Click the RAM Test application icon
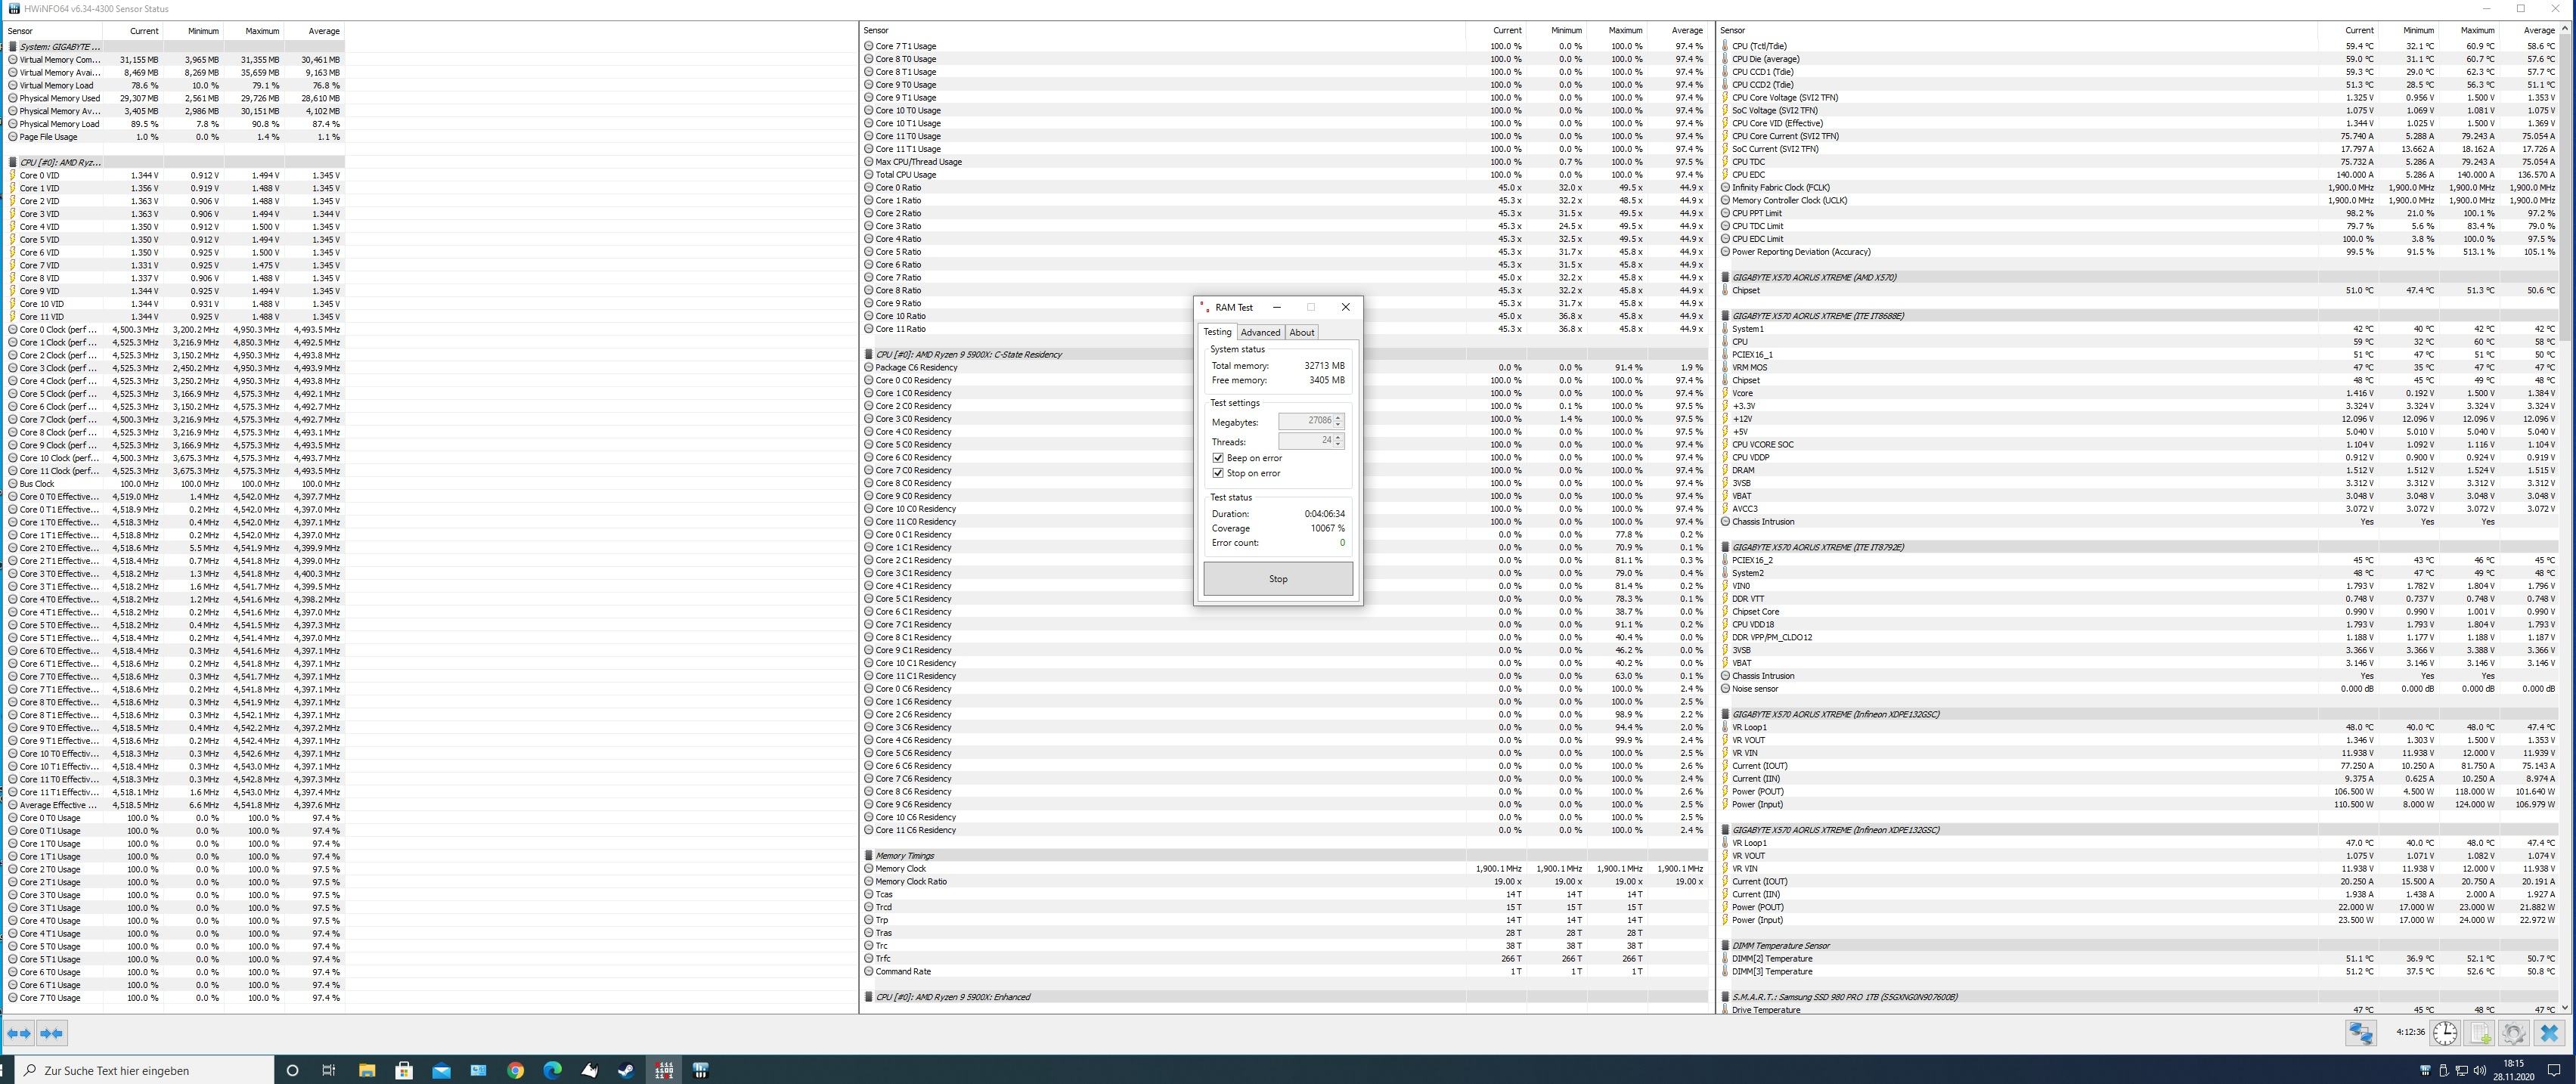Image resolution: width=2576 pixels, height=1084 pixels. 665,1069
